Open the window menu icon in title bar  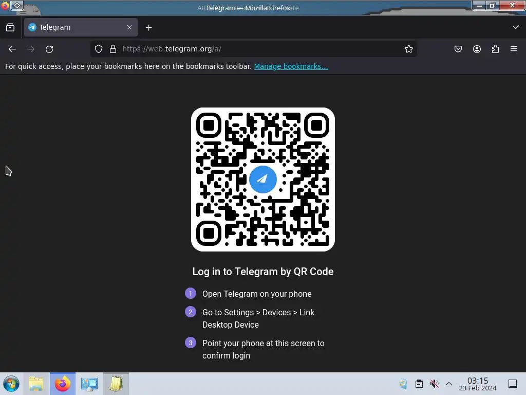coord(5,5)
